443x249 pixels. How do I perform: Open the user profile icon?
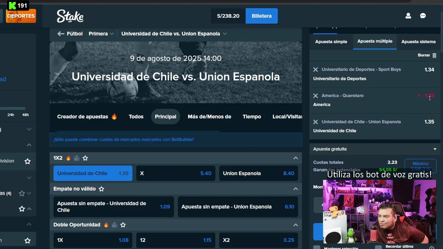408,16
